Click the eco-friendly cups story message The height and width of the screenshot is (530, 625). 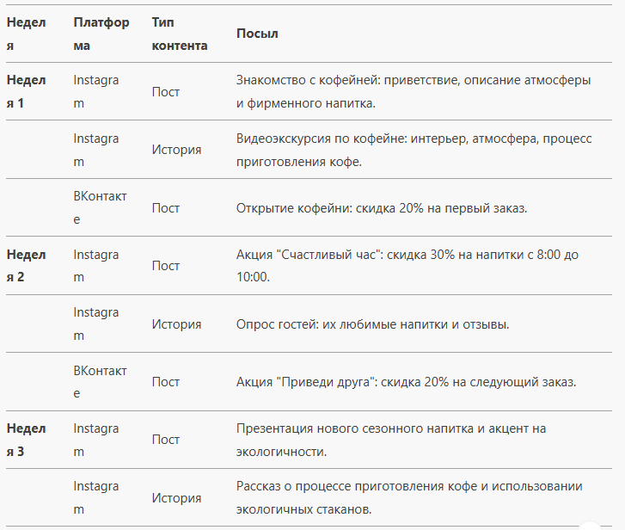(x=409, y=498)
